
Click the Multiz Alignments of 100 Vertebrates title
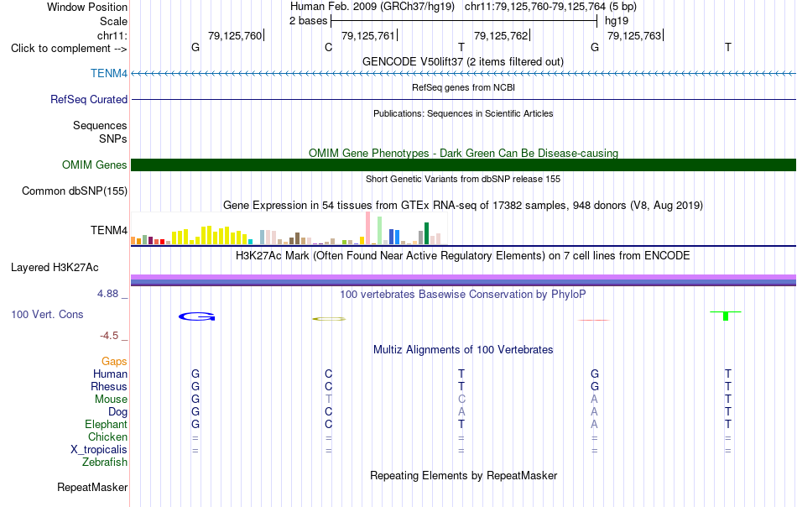pos(463,349)
